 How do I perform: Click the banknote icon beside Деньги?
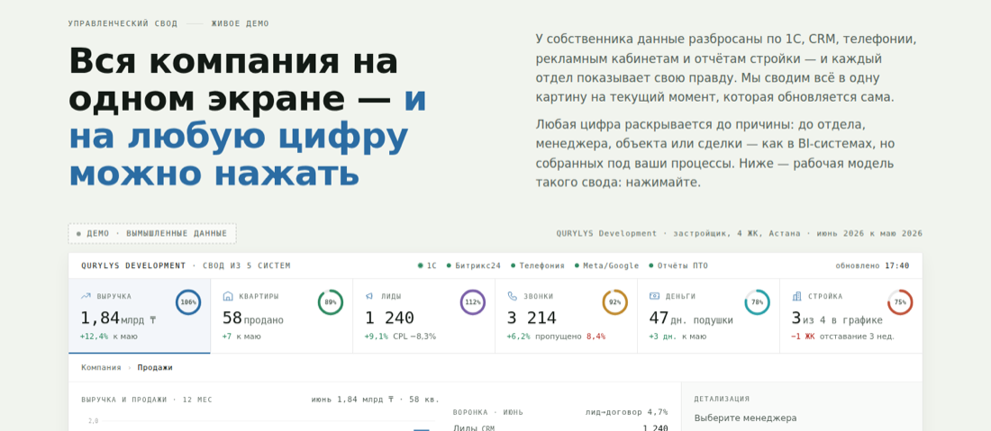pos(654,296)
